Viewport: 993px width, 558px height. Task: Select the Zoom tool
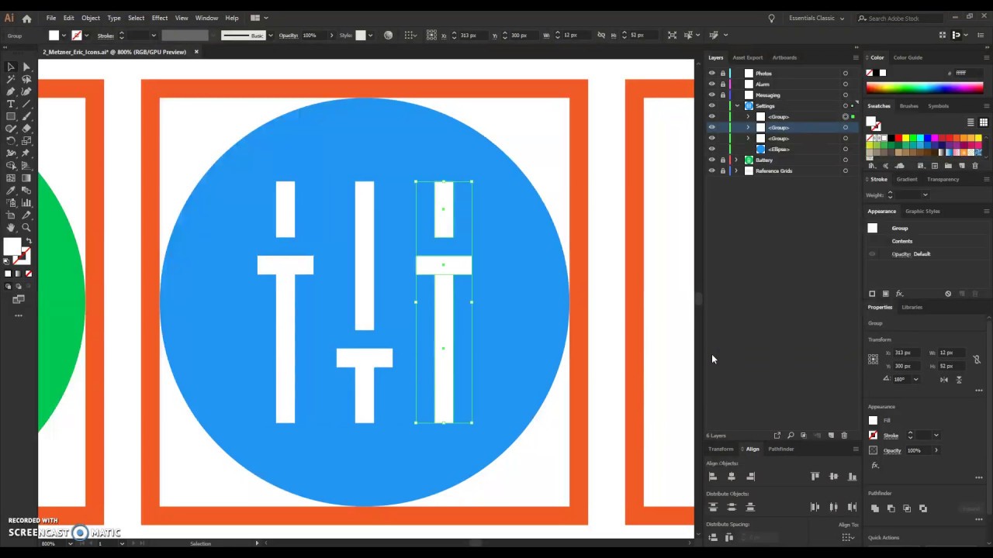click(x=26, y=228)
